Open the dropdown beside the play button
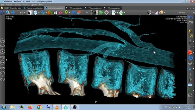 [24, 13]
